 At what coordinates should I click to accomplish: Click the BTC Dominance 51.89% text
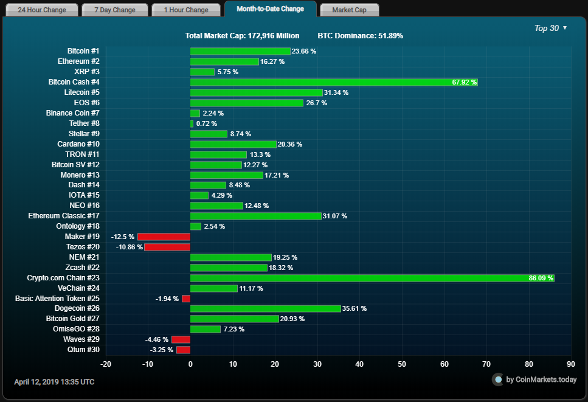point(361,36)
